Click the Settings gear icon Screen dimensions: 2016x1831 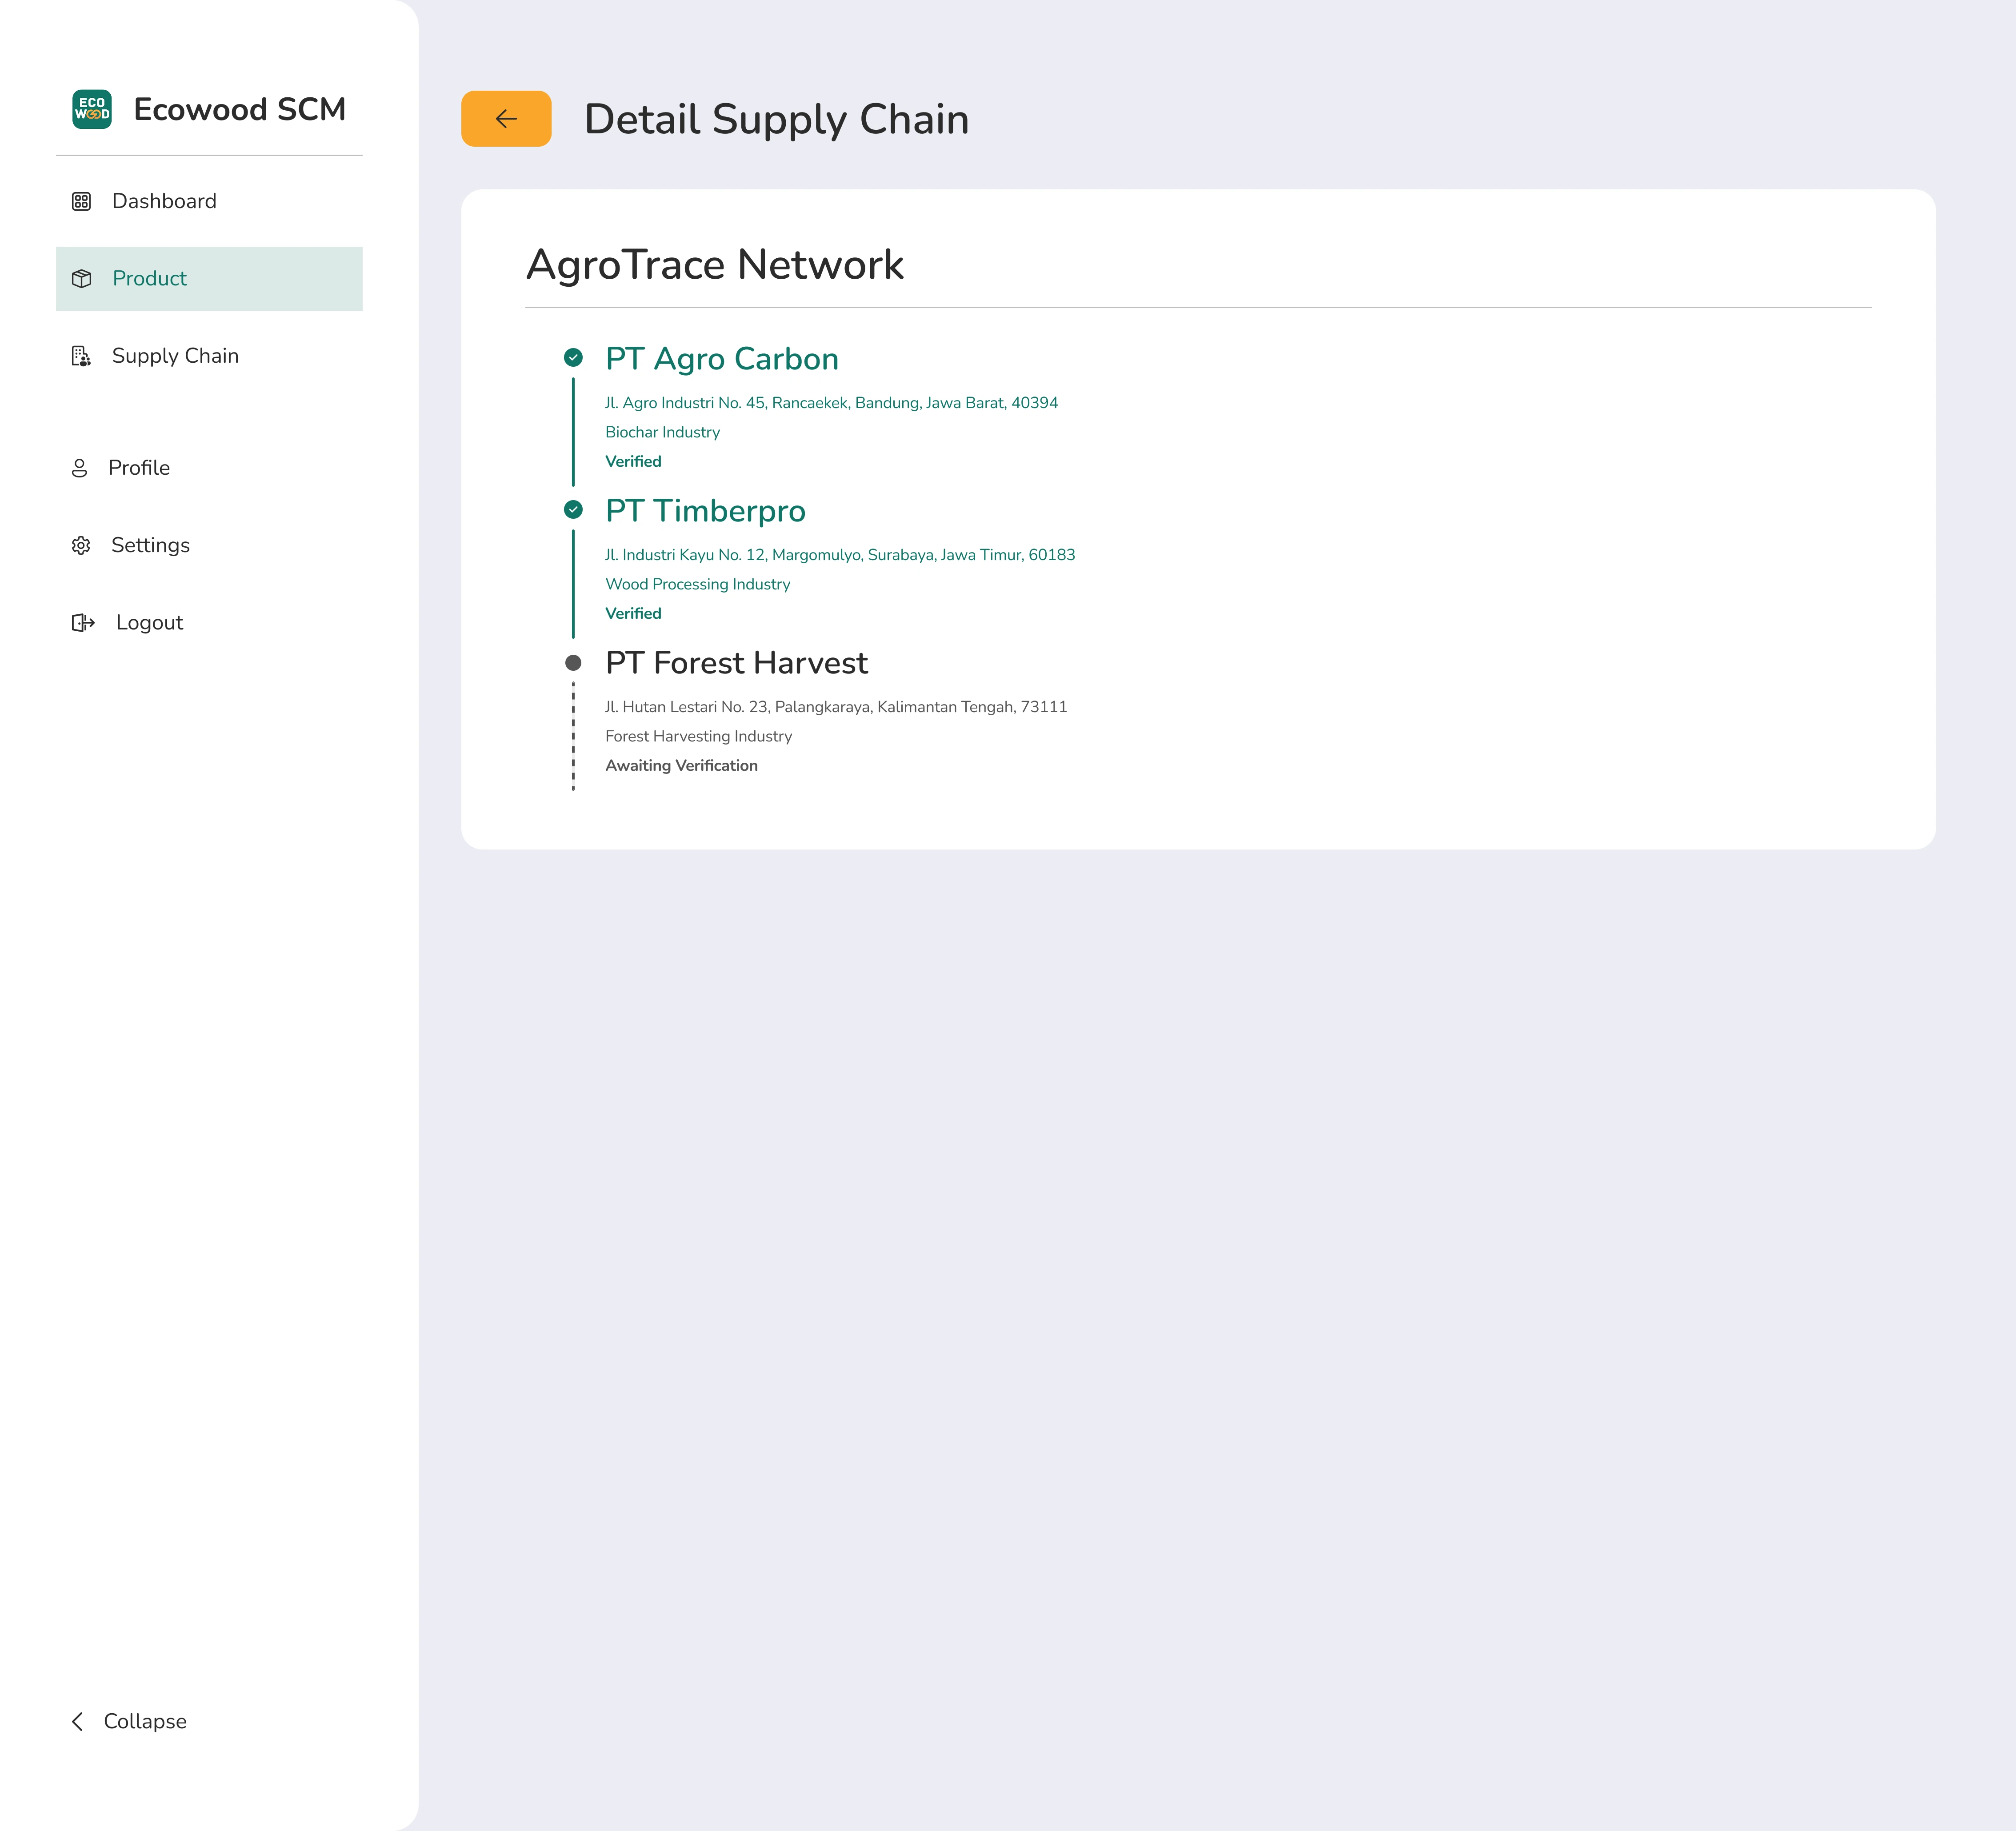(x=81, y=545)
